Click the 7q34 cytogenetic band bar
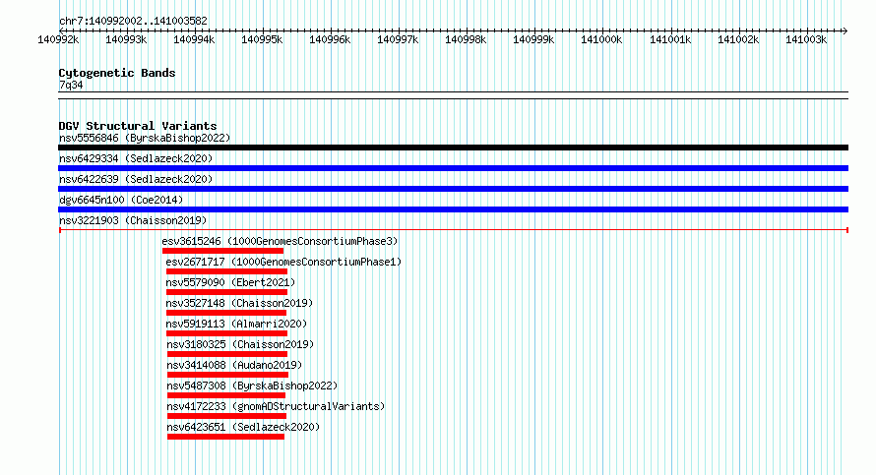The image size is (876, 475). pos(453,95)
